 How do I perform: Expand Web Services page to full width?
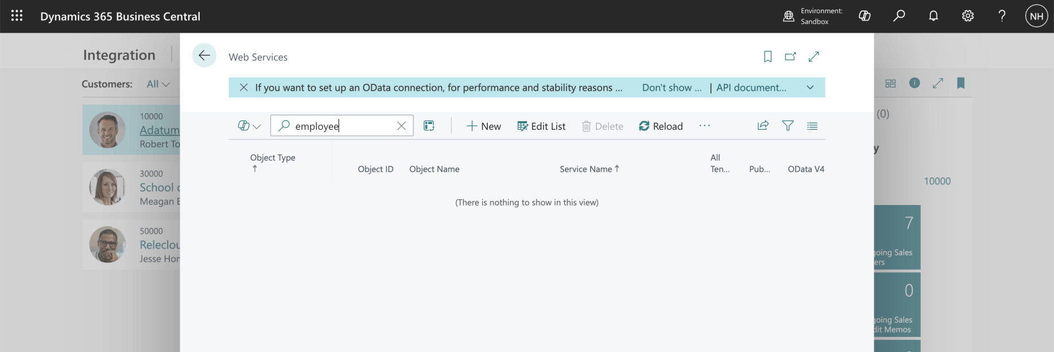[x=813, y=56]
